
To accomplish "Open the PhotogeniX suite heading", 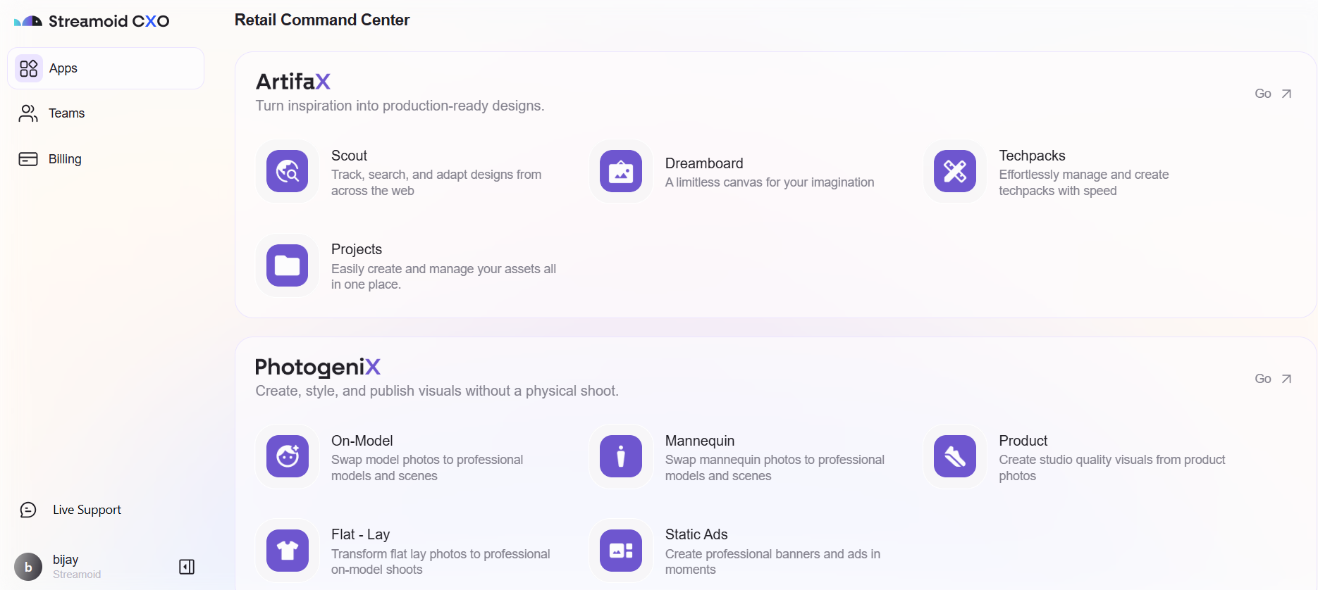I will pyautogui.click(x=317, y=367).
